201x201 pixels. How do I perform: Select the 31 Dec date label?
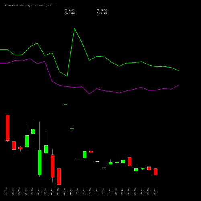pos(154,191)
